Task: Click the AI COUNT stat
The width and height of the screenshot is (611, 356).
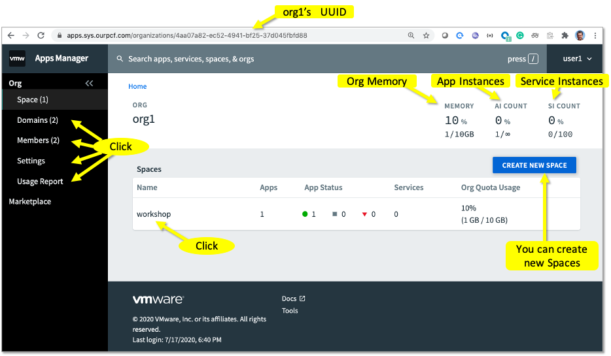Action: click(x=510, y=120)
